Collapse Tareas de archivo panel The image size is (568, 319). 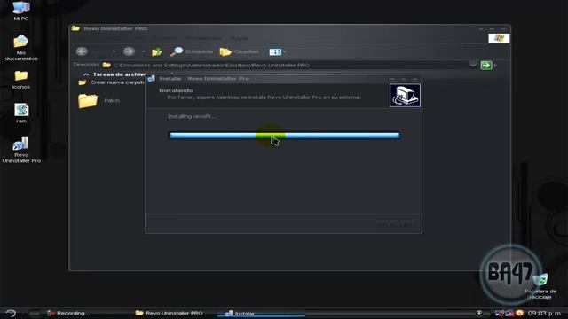pos(86,74)
